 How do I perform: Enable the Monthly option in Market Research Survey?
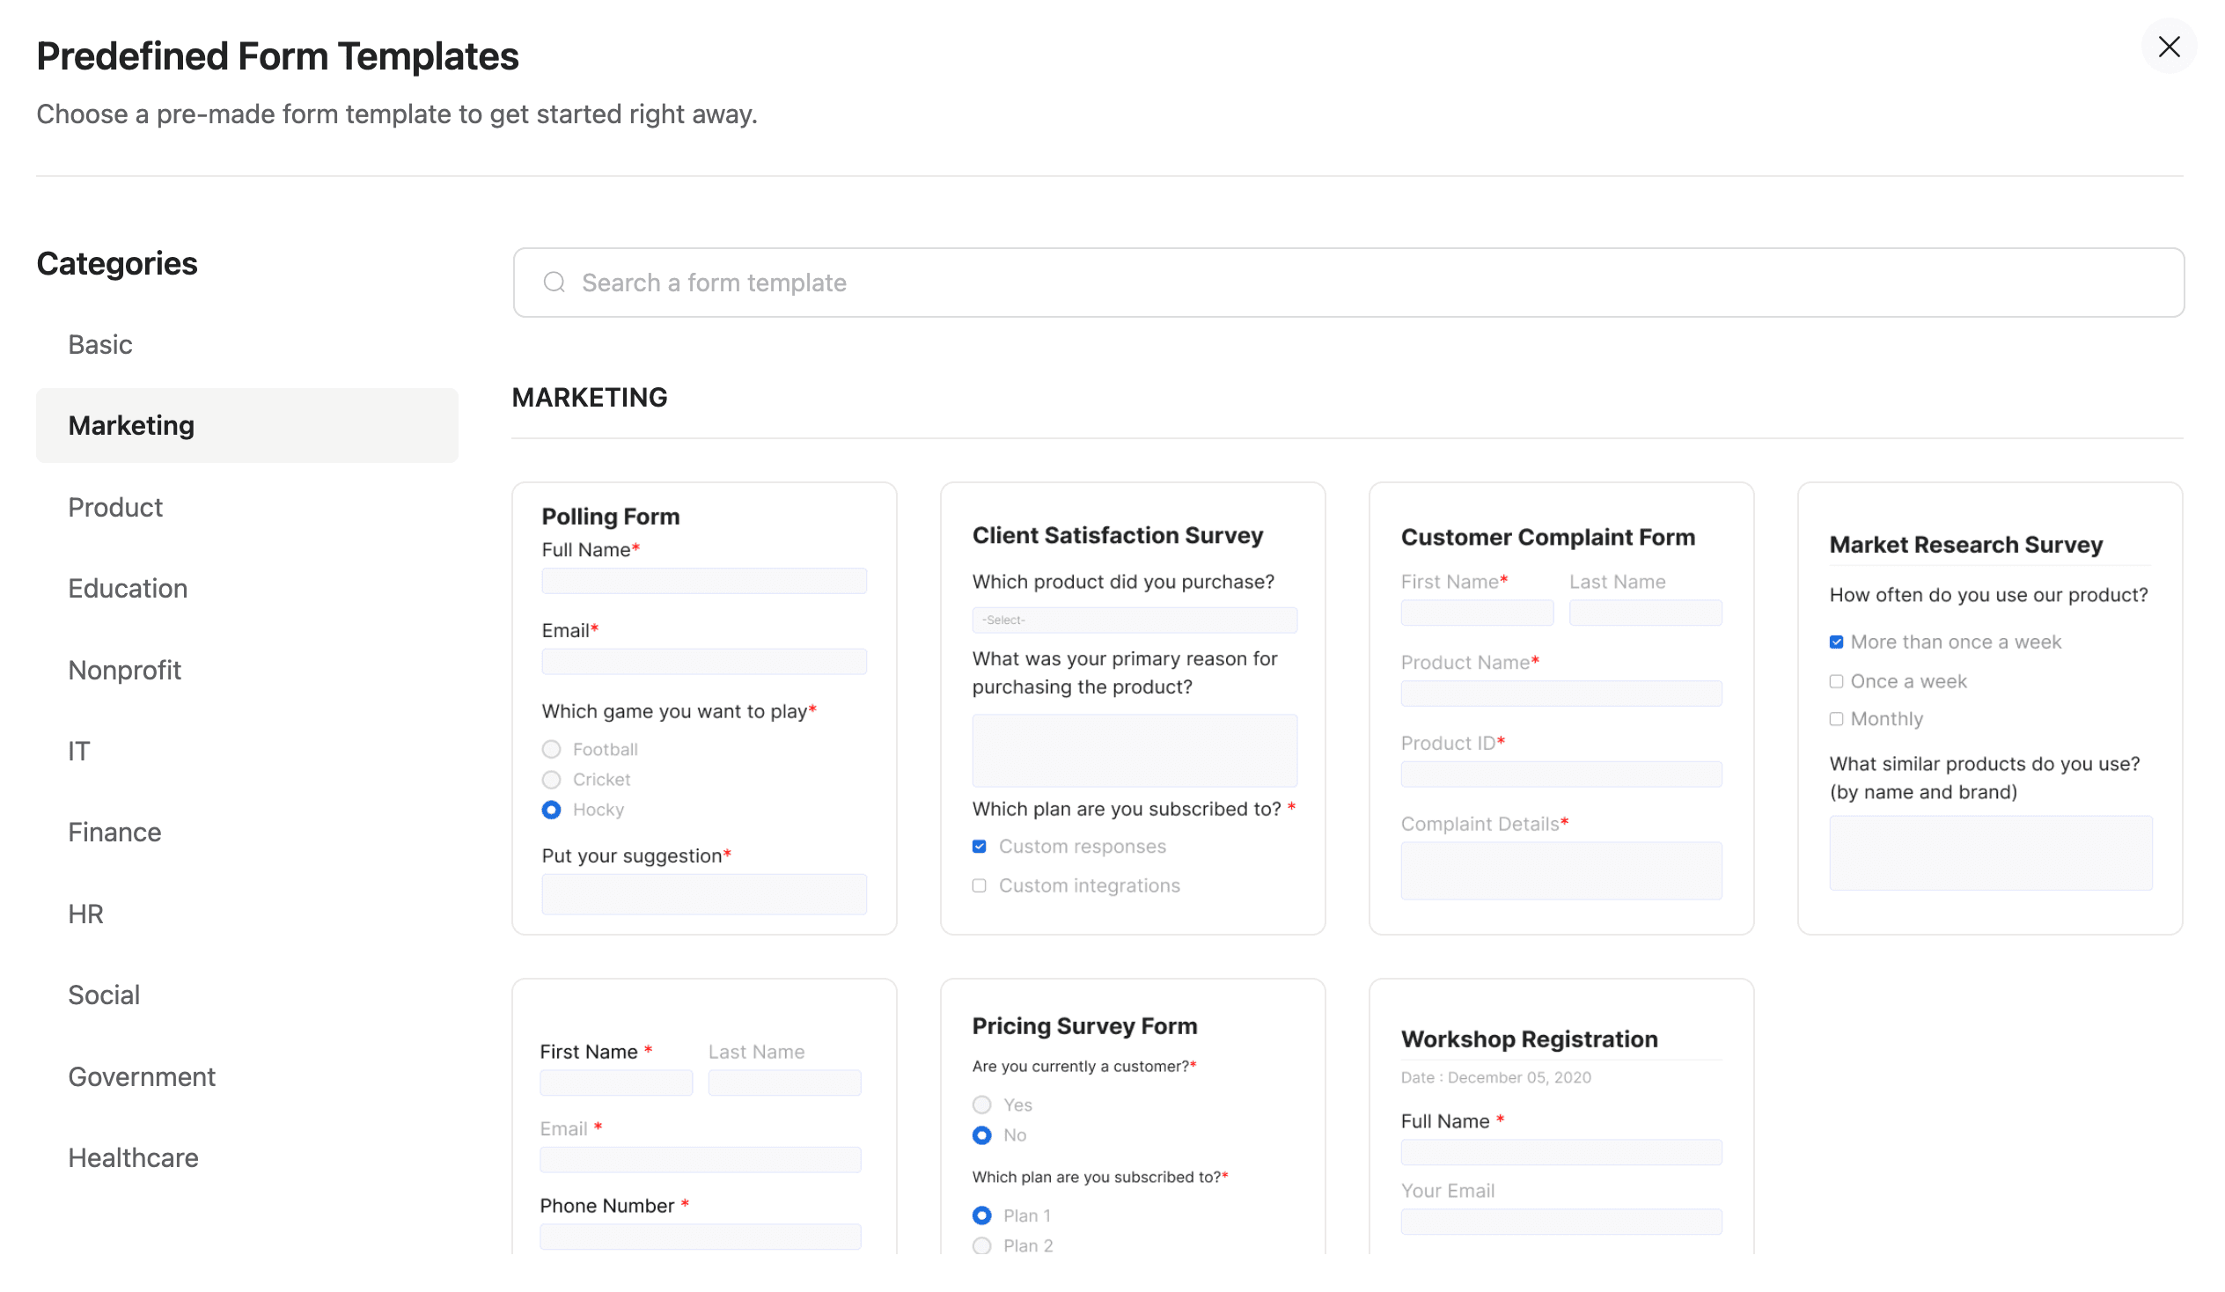pos(1838,718)
